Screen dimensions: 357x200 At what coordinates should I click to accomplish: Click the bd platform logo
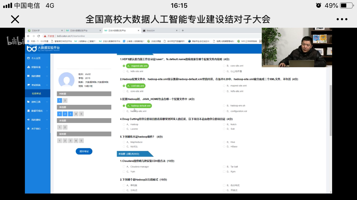tap(32, 49)
